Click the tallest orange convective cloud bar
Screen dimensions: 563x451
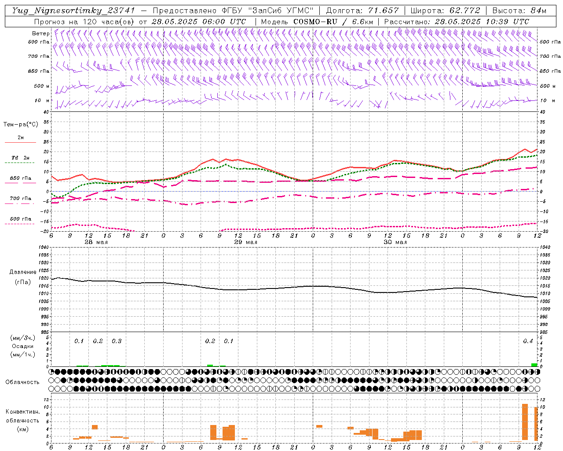click(525, 422)
